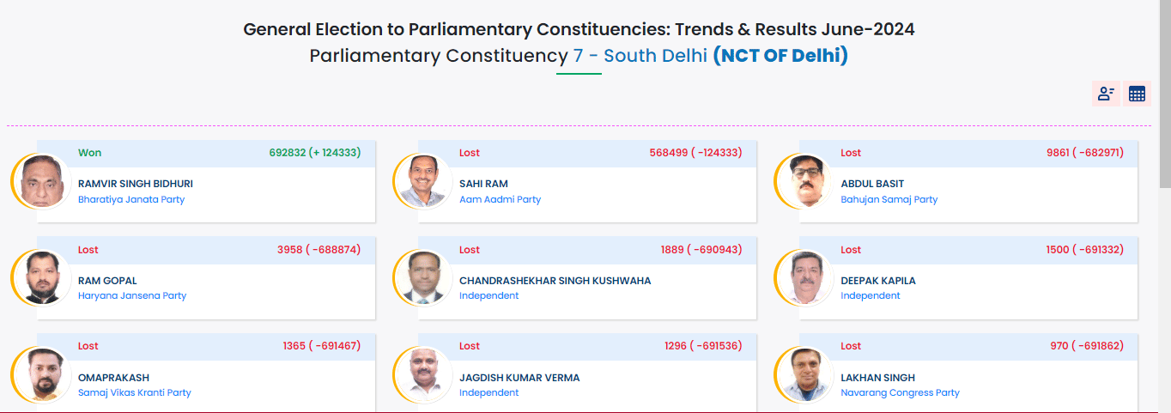The width and height of the screenshot is (1171, 413).
Task: Click the Bharatiya Janata Party label
Action: point(131,199)
